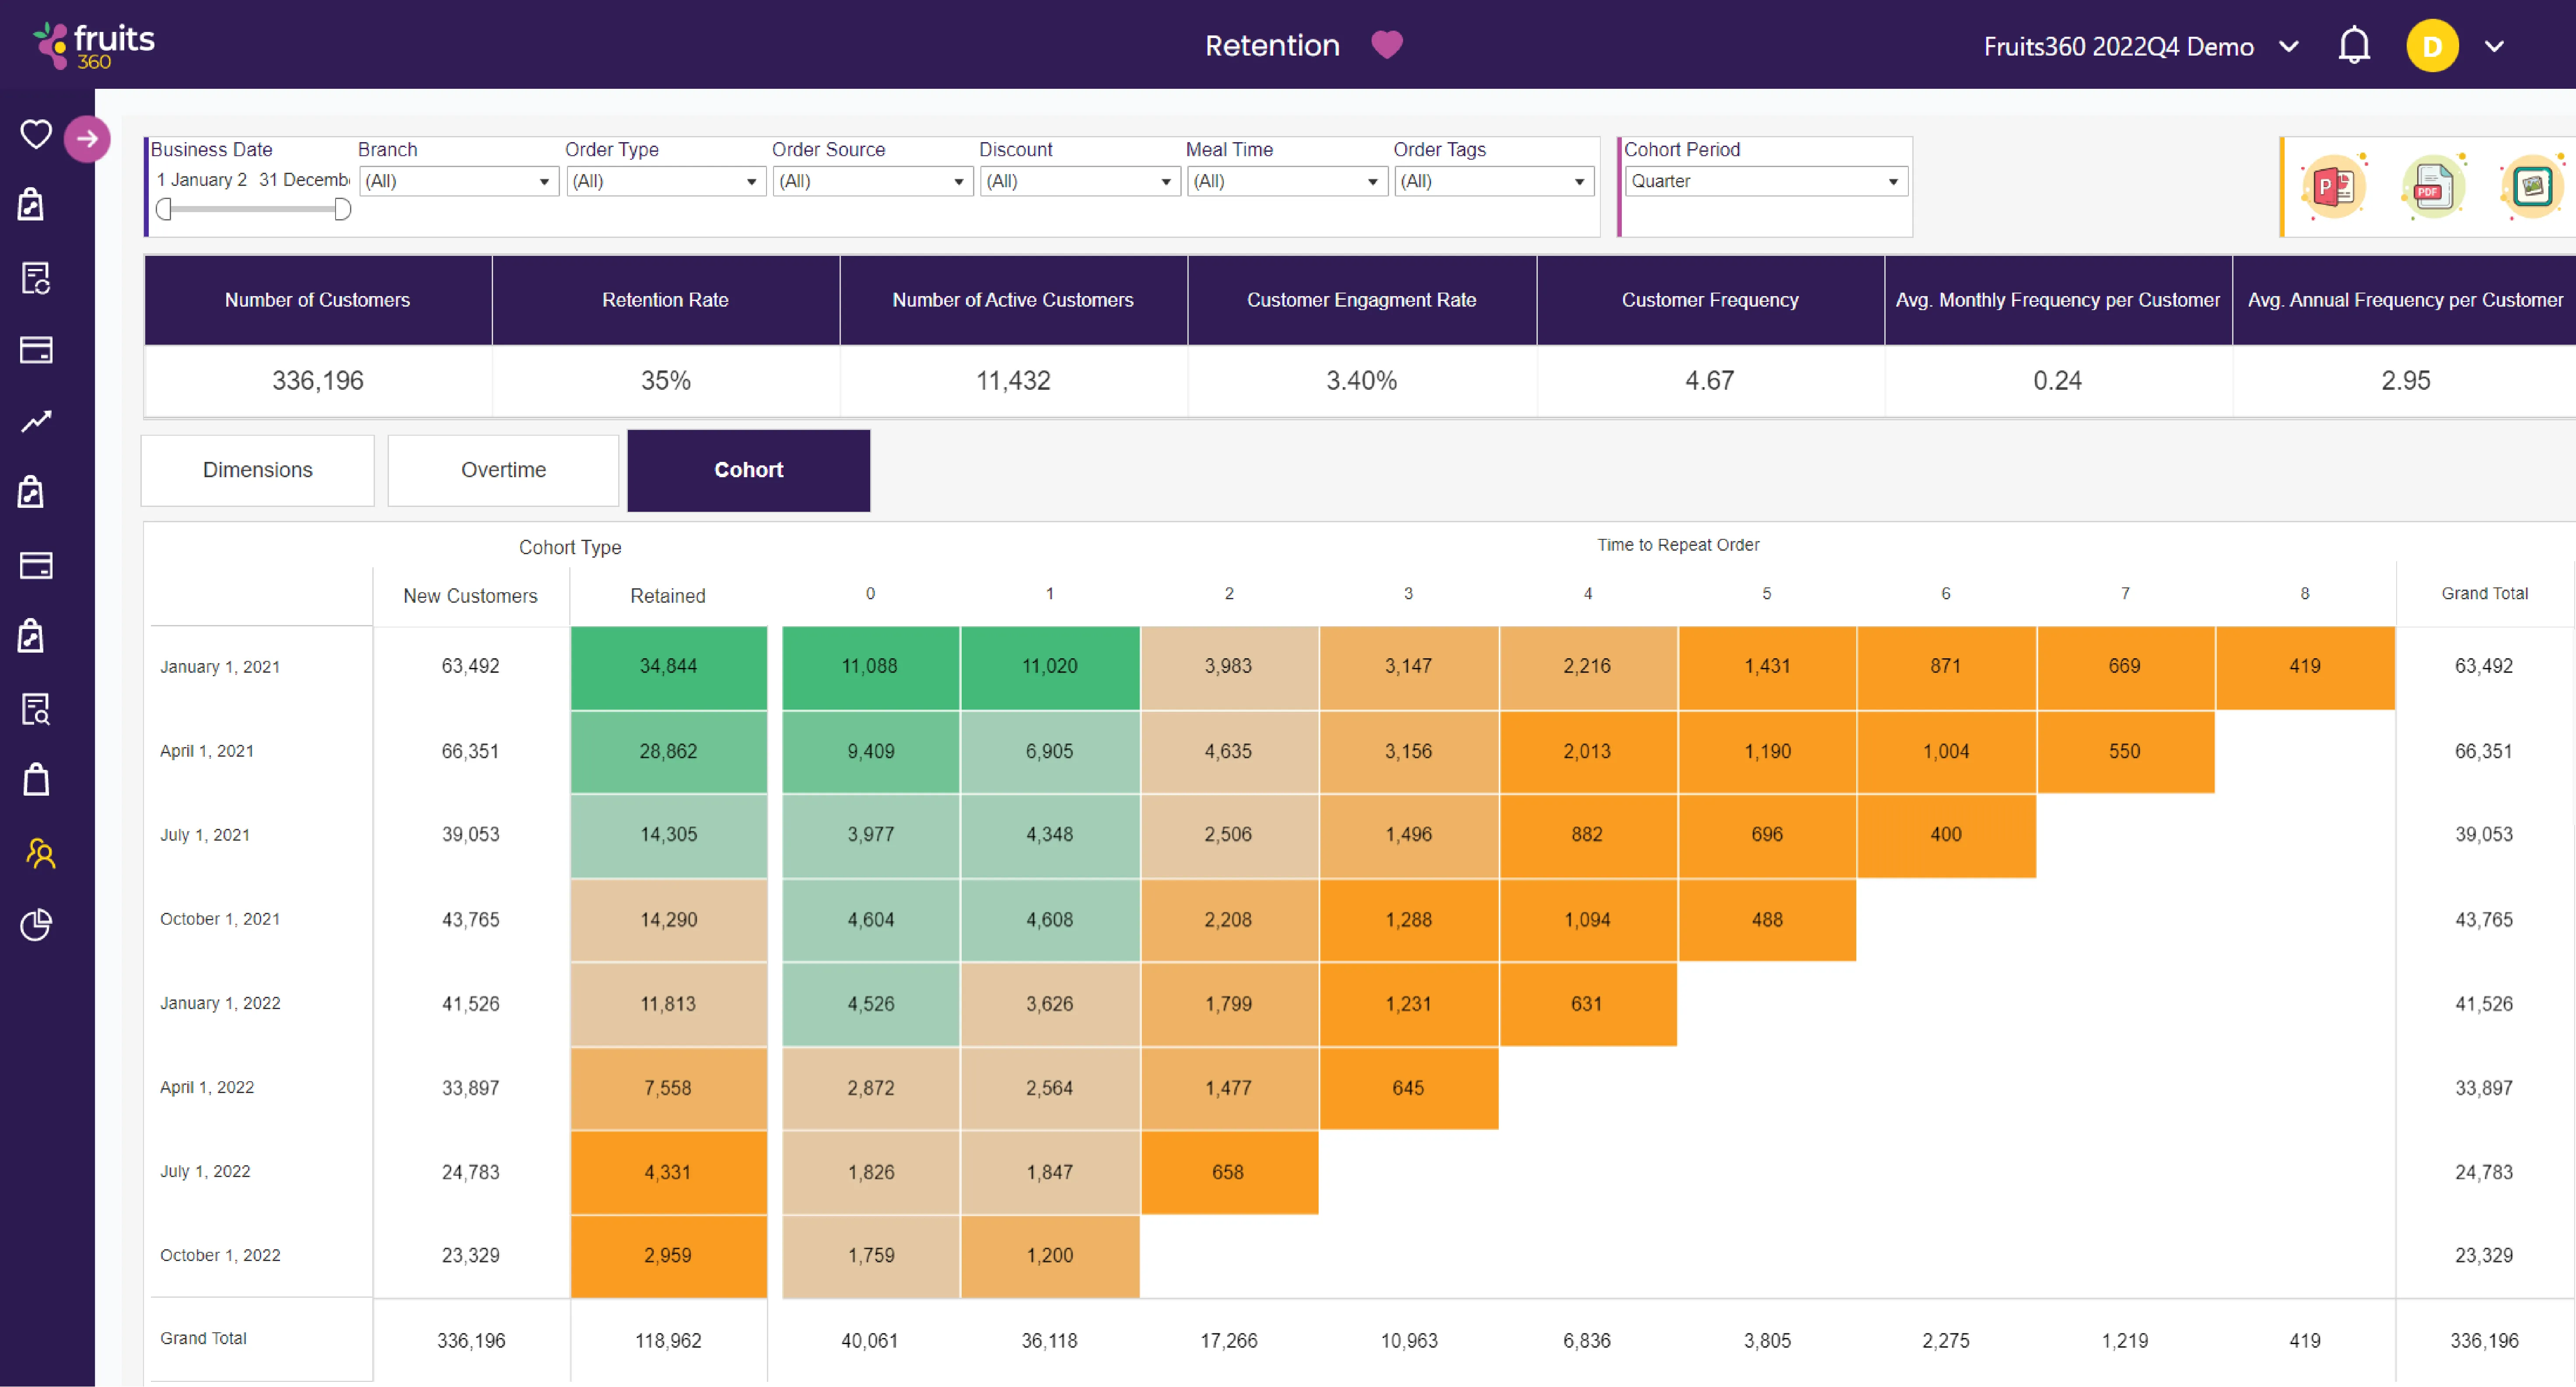Switch to the Overtime tab
This screenshot has height=1387, width=2576.
point(503,470)
